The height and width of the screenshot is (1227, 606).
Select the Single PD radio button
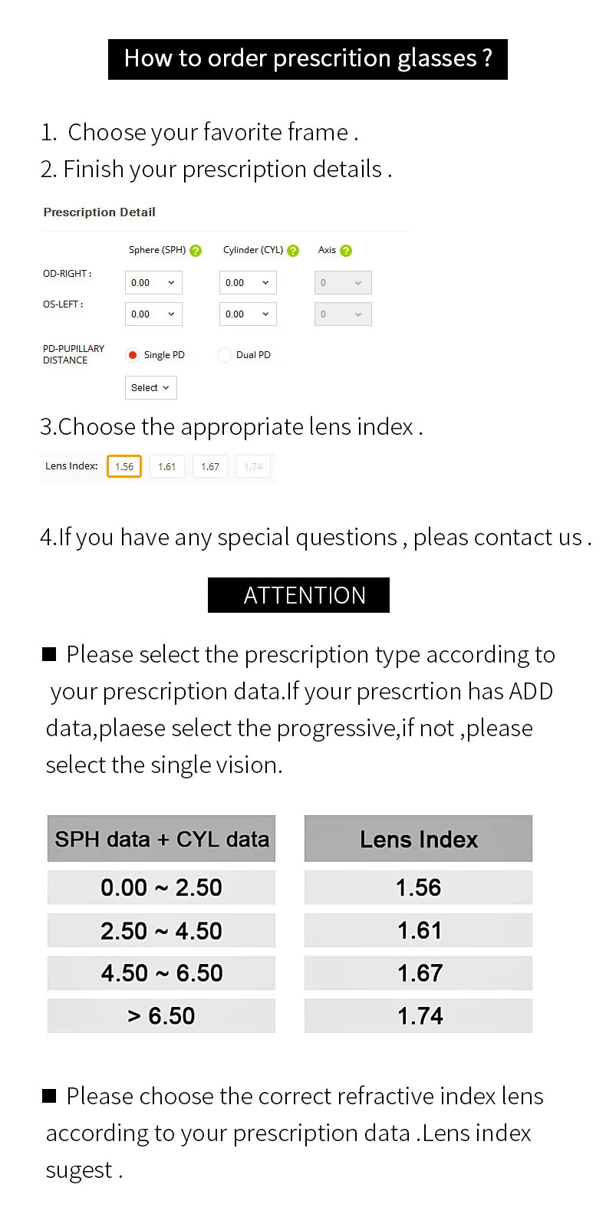(133, 355)
